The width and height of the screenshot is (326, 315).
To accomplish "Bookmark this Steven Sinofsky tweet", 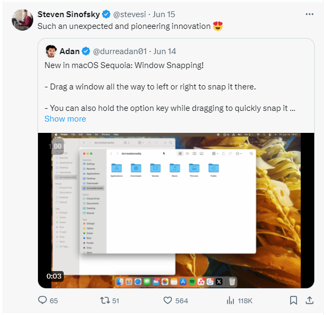I will tap(293, 301).
